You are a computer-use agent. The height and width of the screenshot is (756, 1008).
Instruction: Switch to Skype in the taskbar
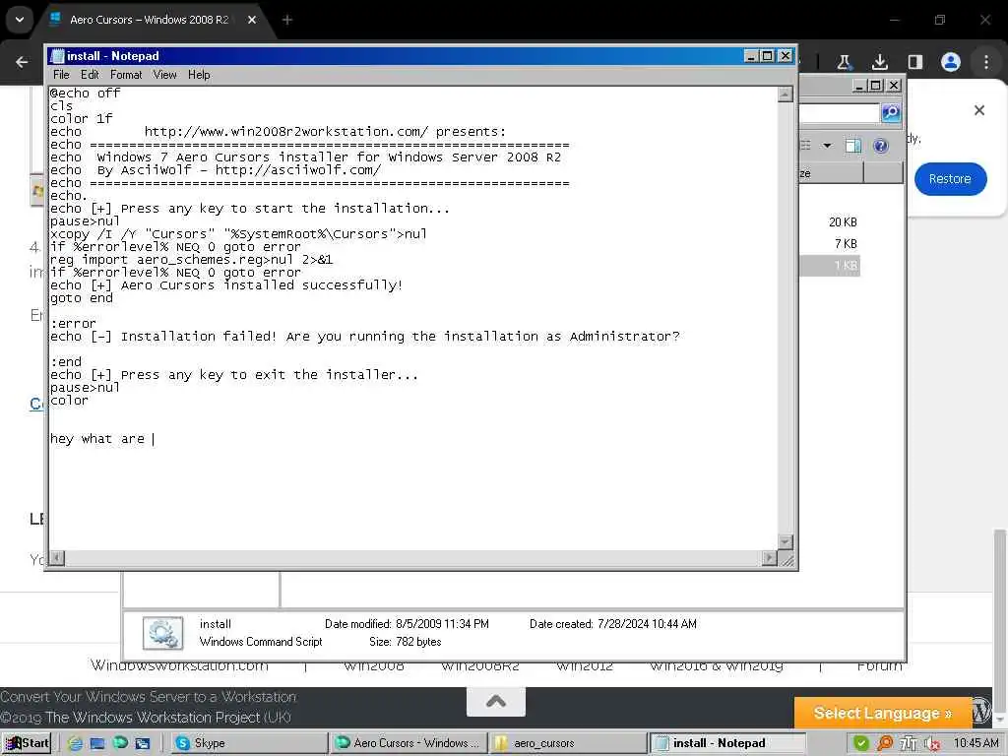(249, 743)
